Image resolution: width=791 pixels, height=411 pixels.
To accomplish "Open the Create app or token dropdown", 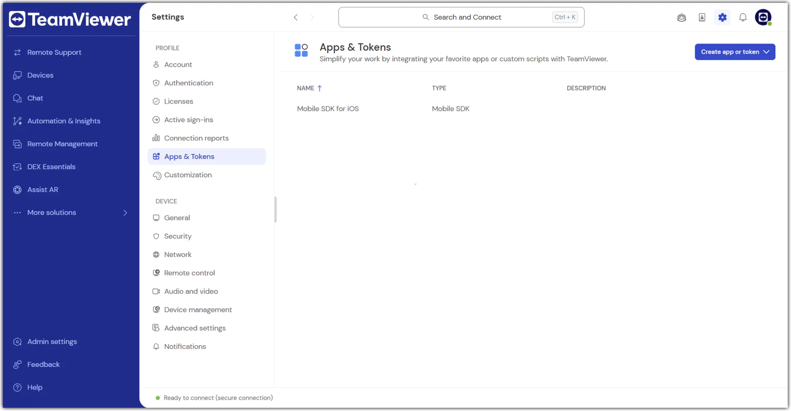I will pyautogui.click(x=735, y=52).
